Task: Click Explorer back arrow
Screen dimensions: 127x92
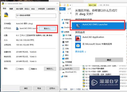Action: tap(60, 13)
